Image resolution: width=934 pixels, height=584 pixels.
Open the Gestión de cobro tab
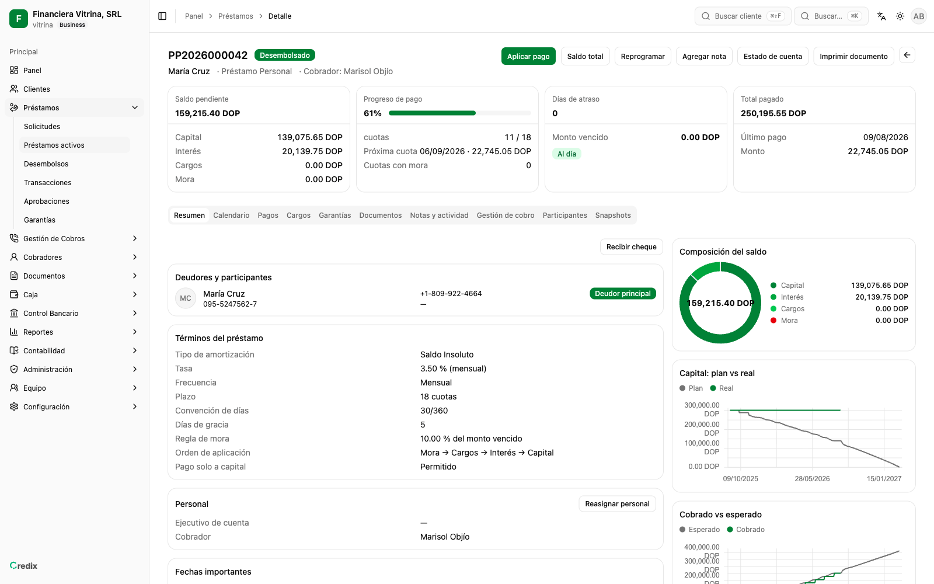tap(506, 215)
